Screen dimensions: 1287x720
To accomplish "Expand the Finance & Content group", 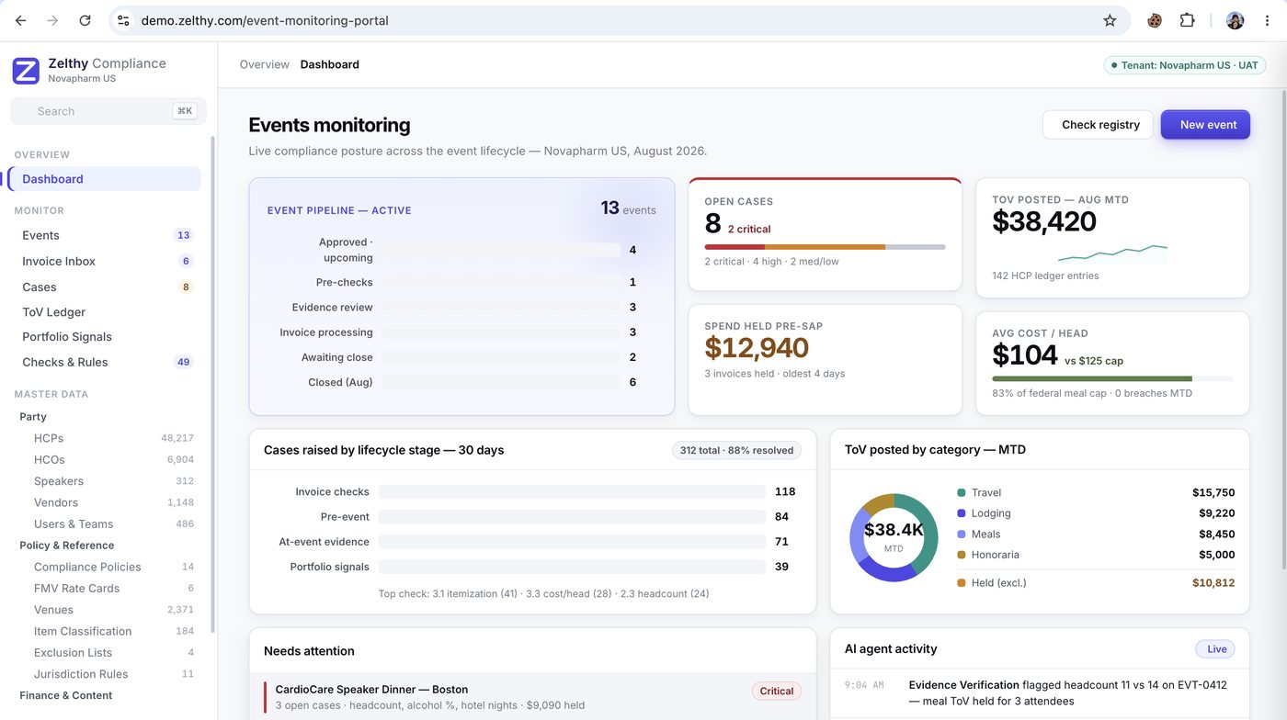I will [x=65, y=695].
